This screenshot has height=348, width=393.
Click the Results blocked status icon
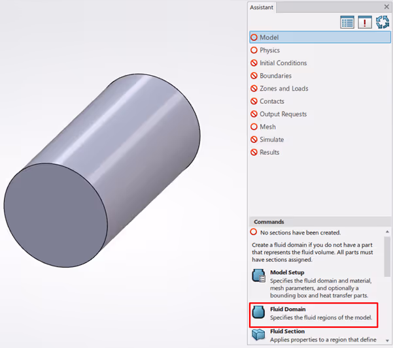point(254,152)
